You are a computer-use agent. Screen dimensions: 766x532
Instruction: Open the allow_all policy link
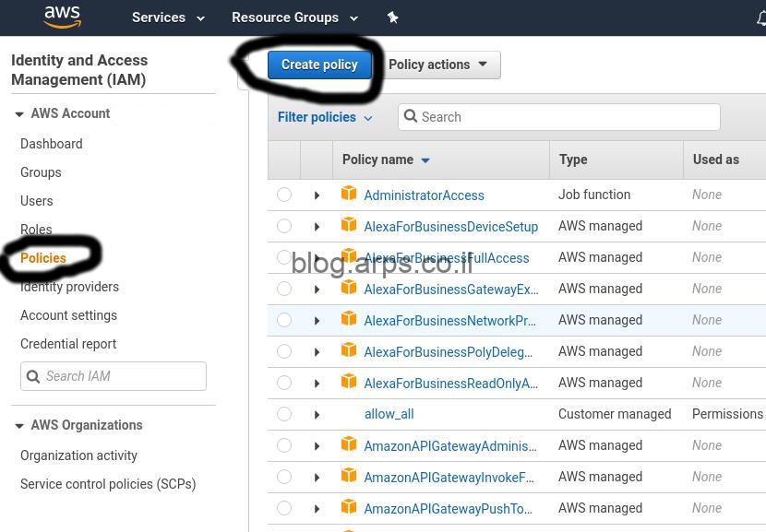389,414
